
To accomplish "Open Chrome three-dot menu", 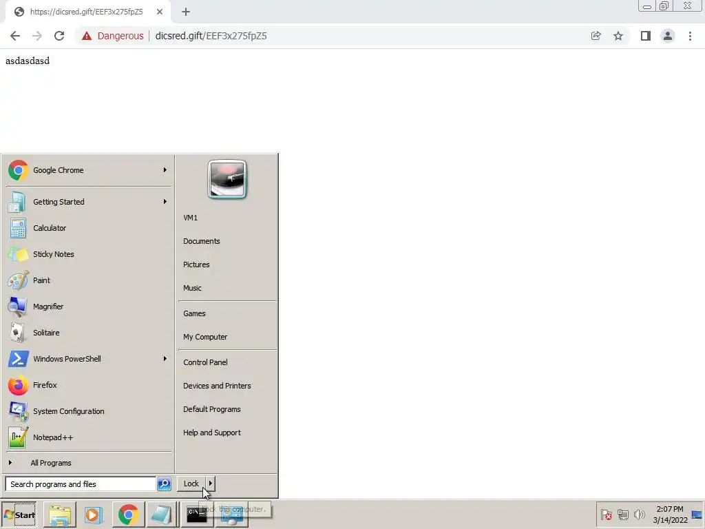I will tap(690, 36).
